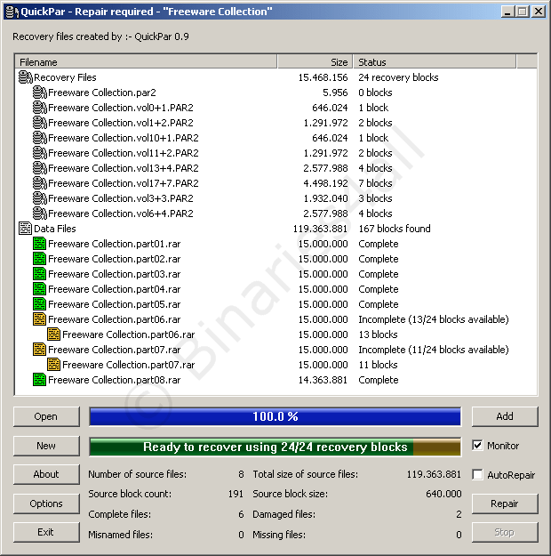This screenshot has width=551, height=556.
Task: Toggle the Monitor checkbox
Action: (477, 446)
